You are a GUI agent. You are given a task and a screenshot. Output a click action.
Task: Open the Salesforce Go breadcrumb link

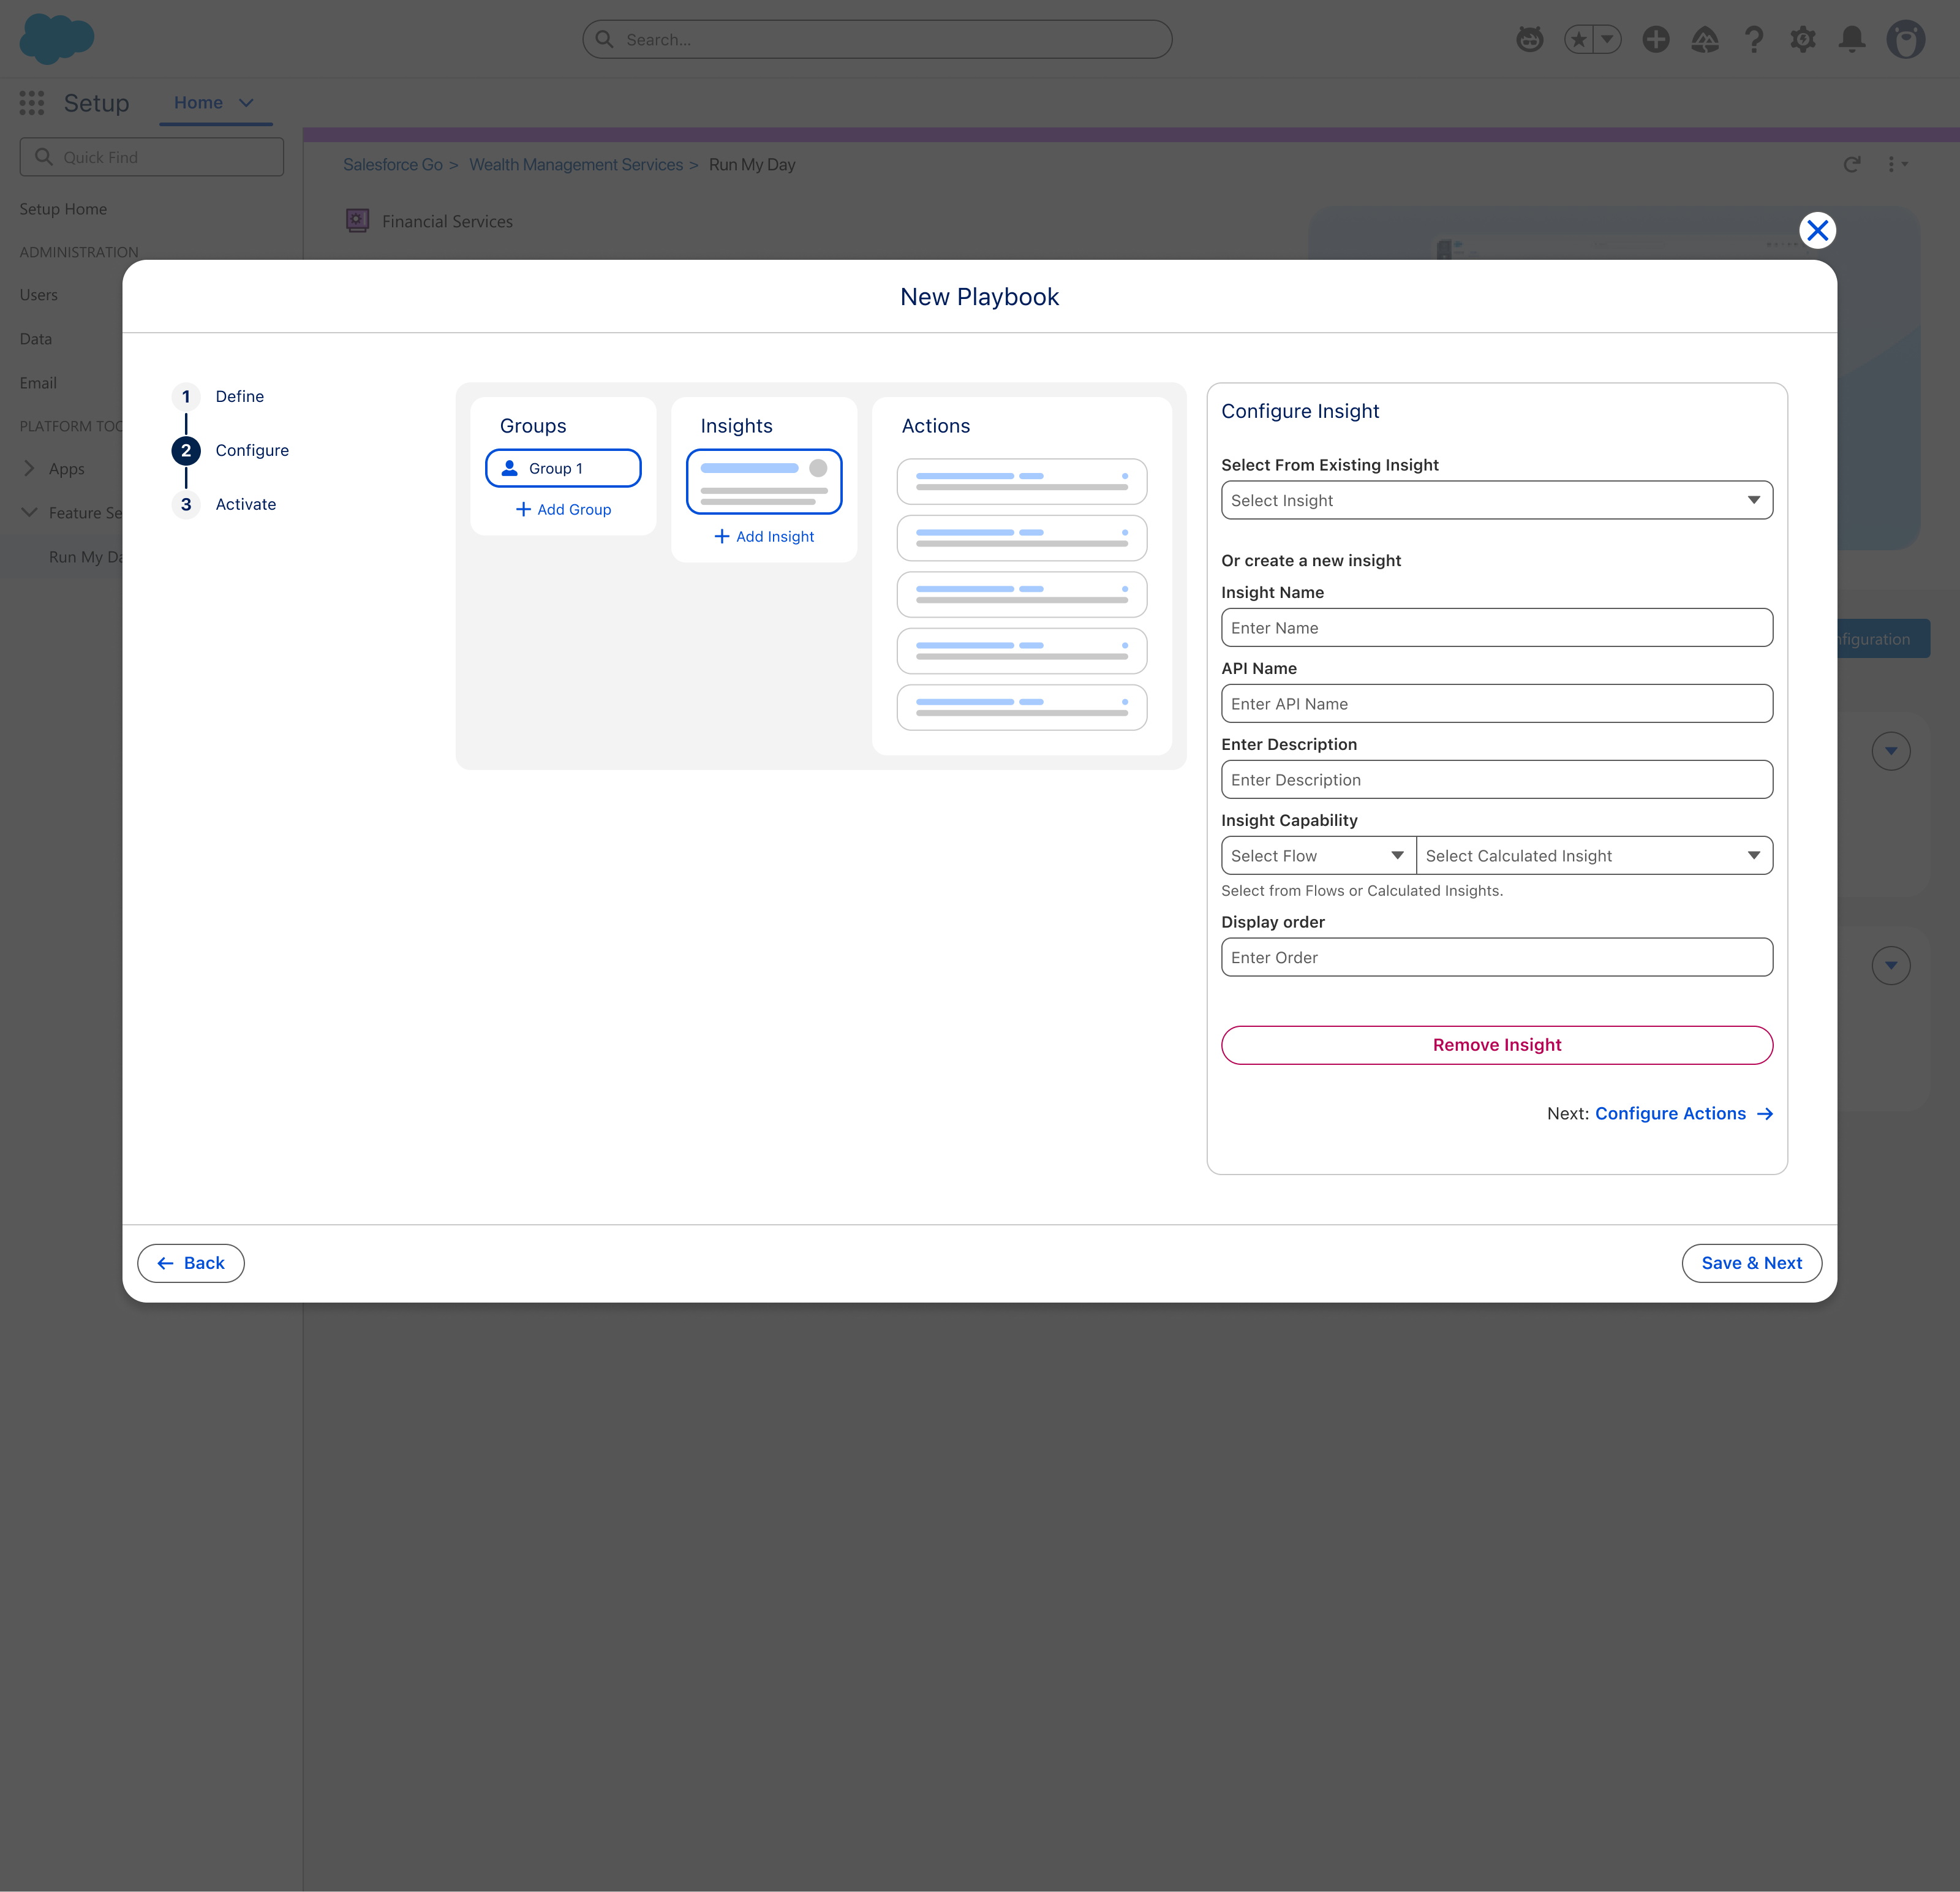[x=393, y=164]
